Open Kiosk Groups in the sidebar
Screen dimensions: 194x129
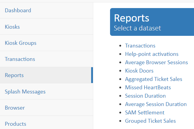(46, 43)
